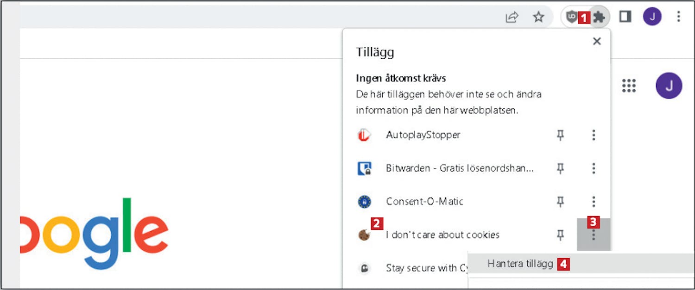Select Hantera tillägg from the context menu
Screen dimensions: 695x290
(581, 264)
